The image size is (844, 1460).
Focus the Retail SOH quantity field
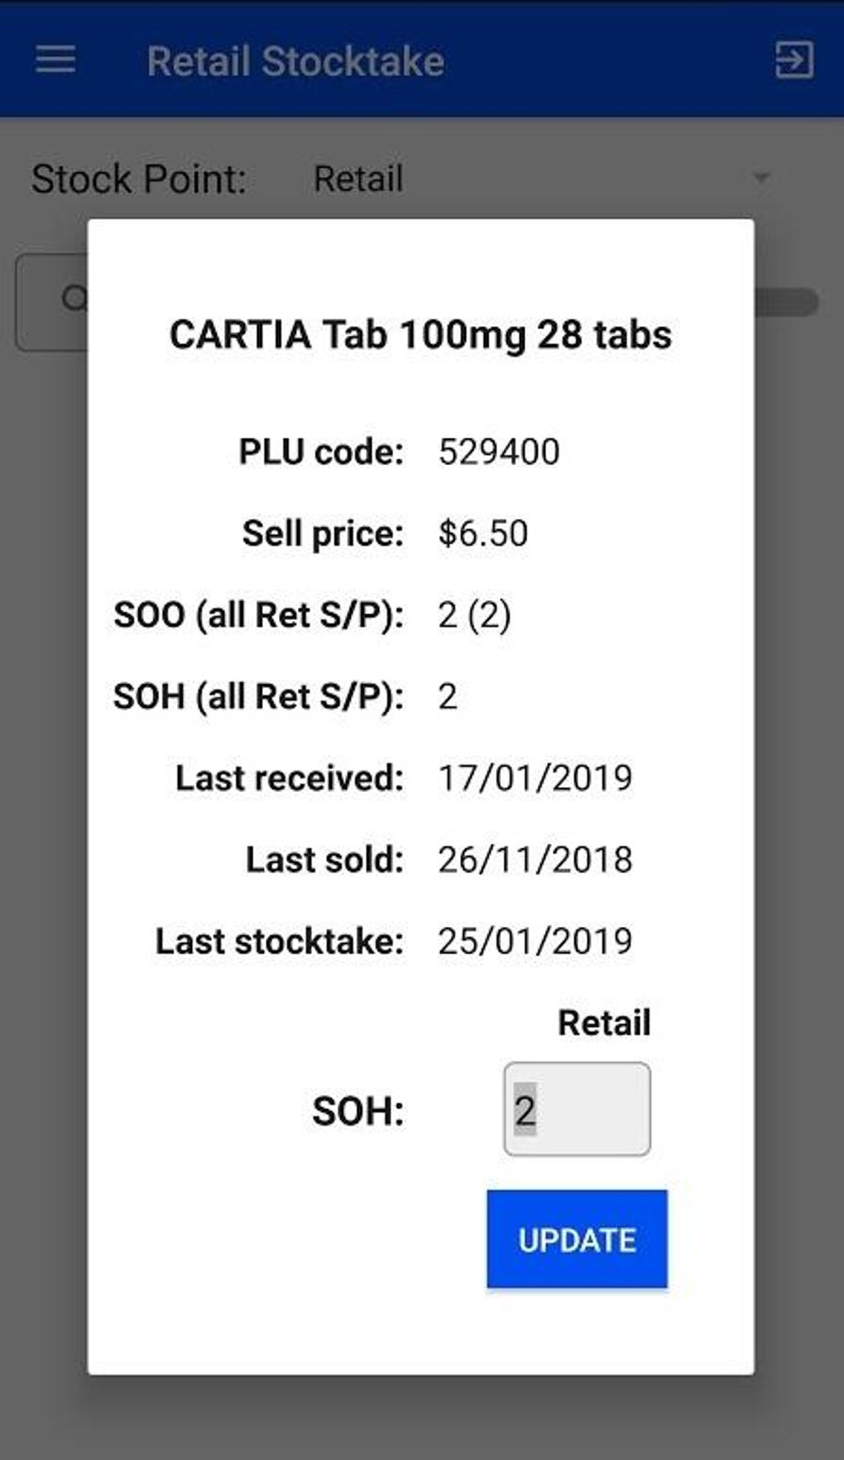[x=577, y=1109]
